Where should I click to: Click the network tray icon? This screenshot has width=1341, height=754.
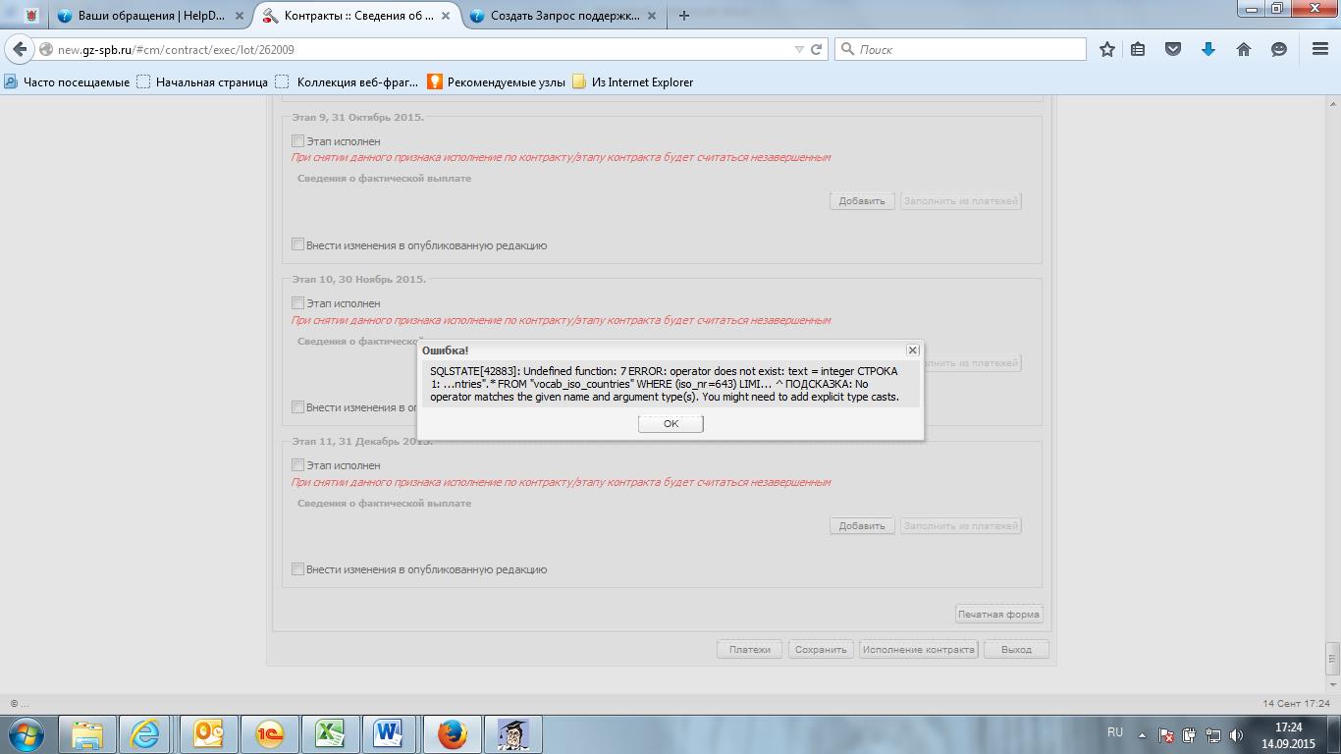pyautogui.click(x=1213, y=734)
